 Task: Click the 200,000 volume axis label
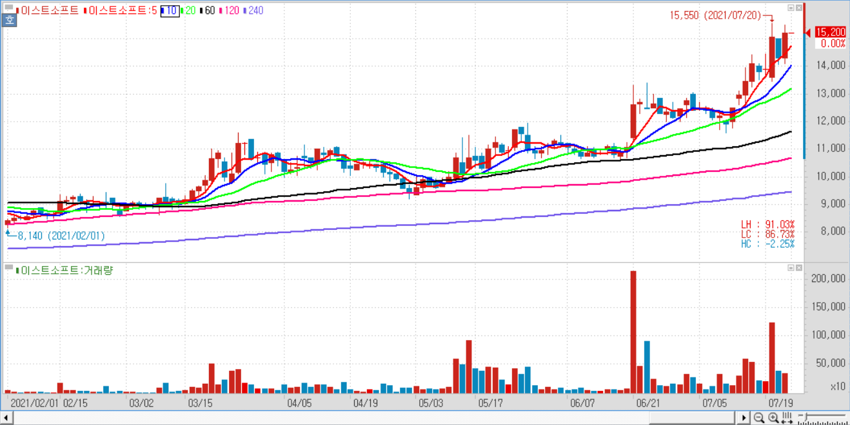pos(828,279)
